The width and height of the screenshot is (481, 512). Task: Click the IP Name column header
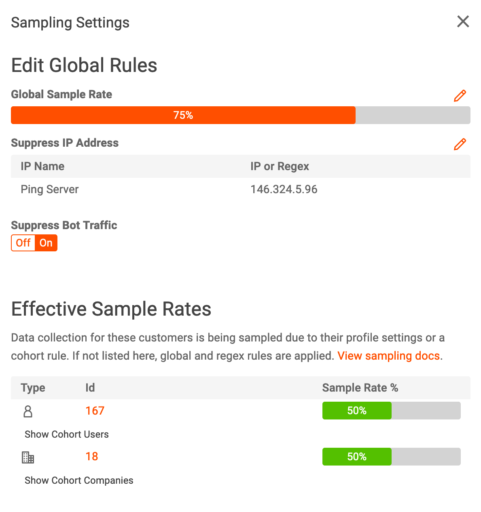coord(42,166)
